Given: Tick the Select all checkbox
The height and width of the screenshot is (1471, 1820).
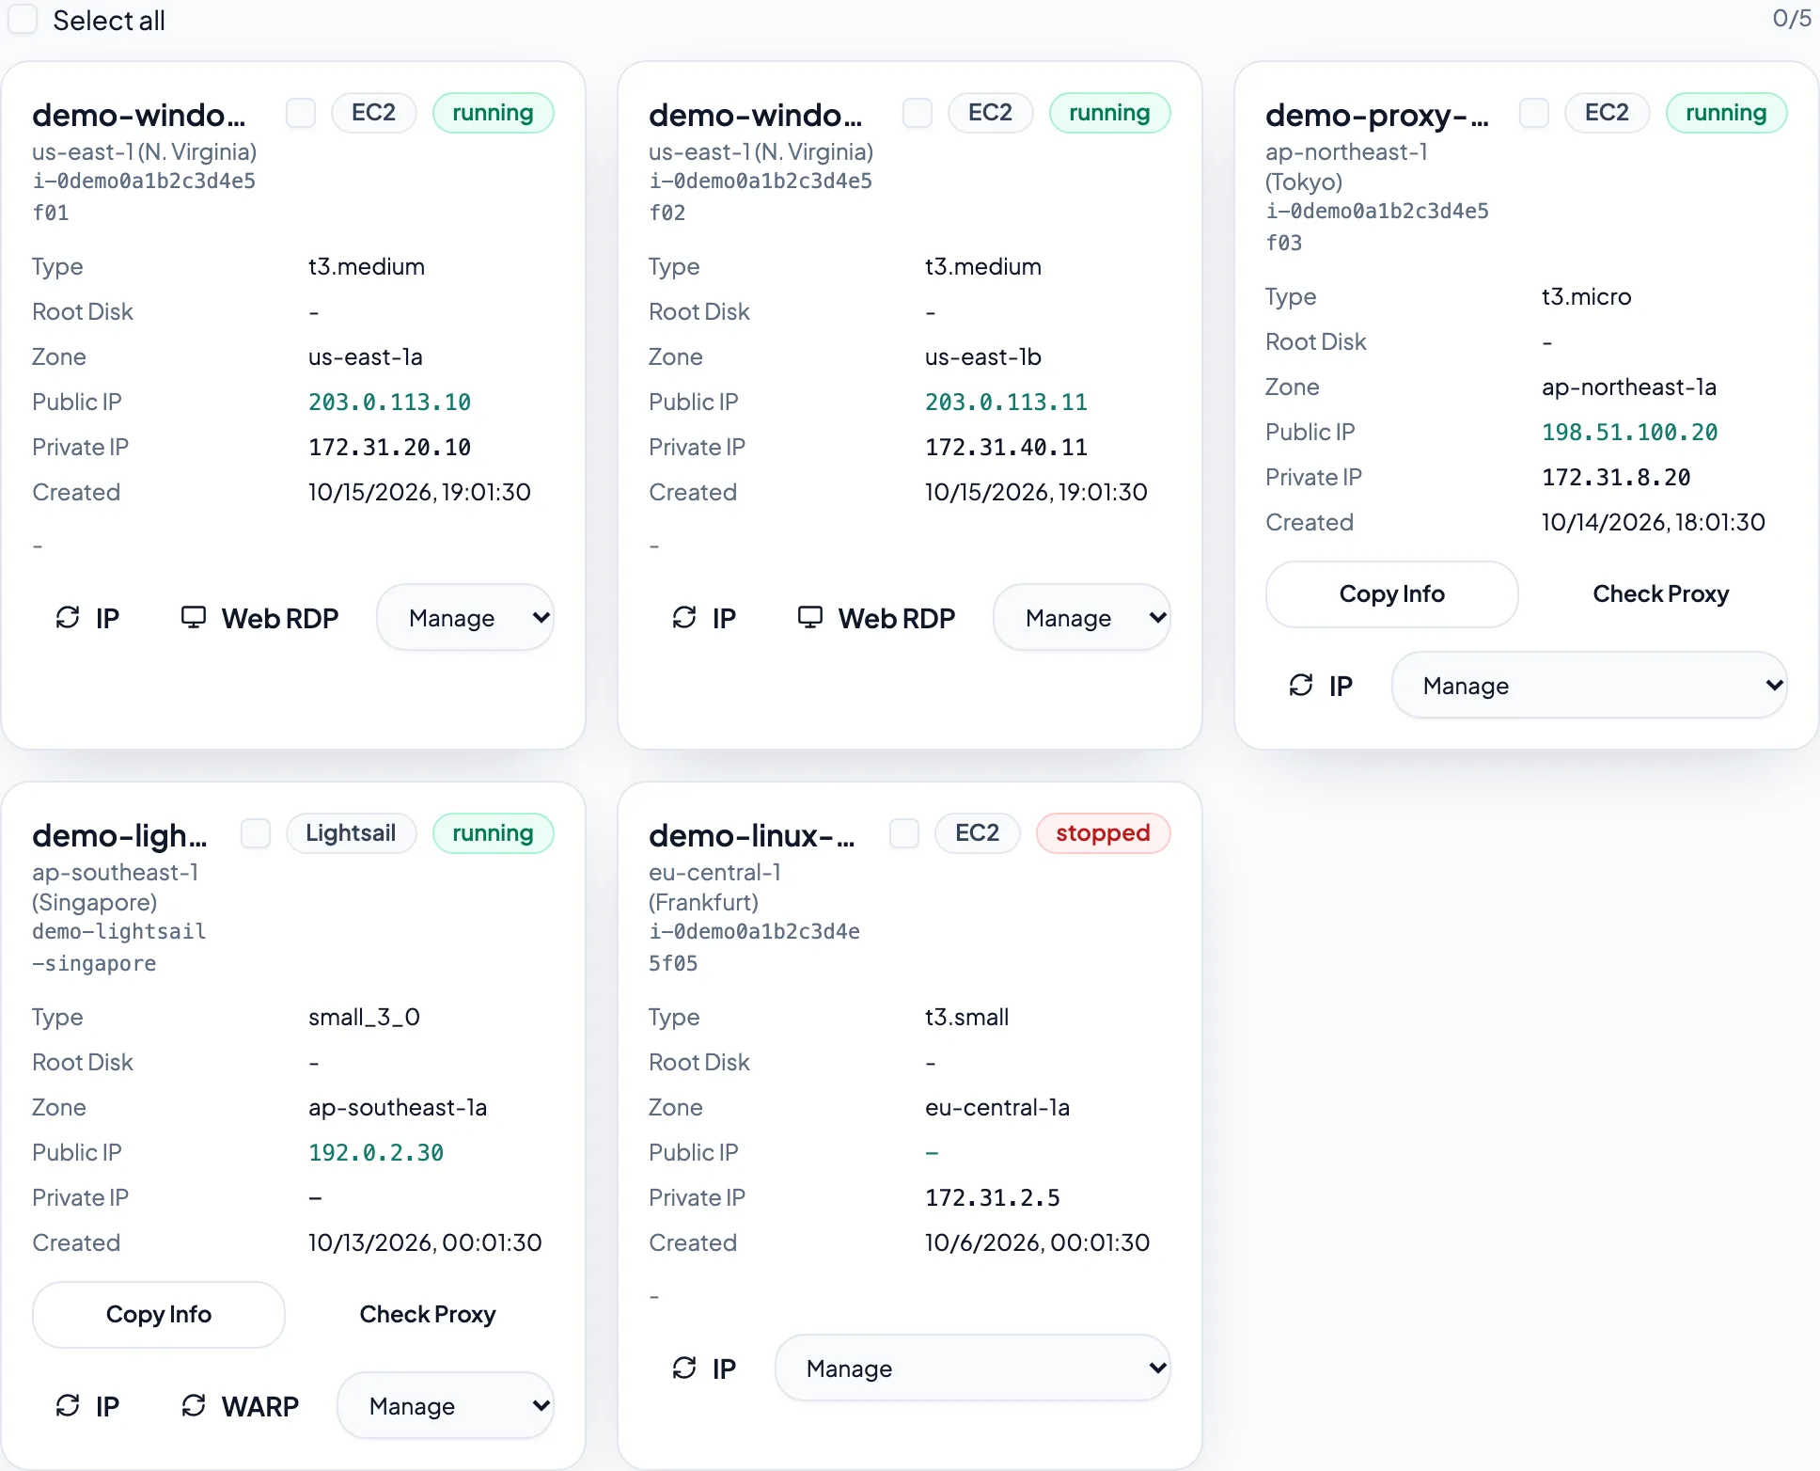Looking at the screenshot, I should pos(23,20).
